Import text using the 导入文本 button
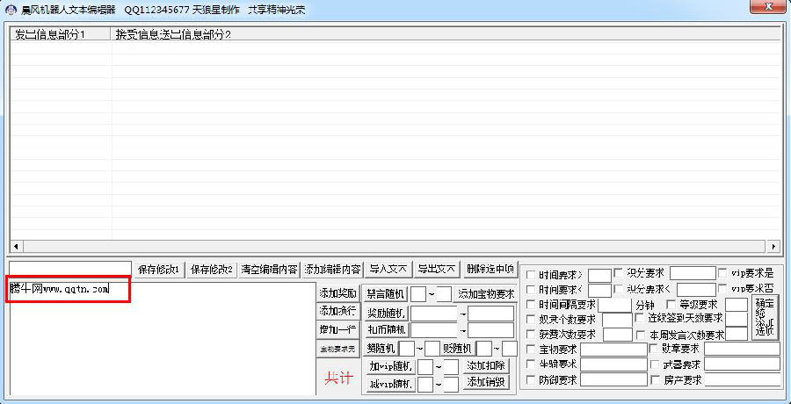 (388, 270)
